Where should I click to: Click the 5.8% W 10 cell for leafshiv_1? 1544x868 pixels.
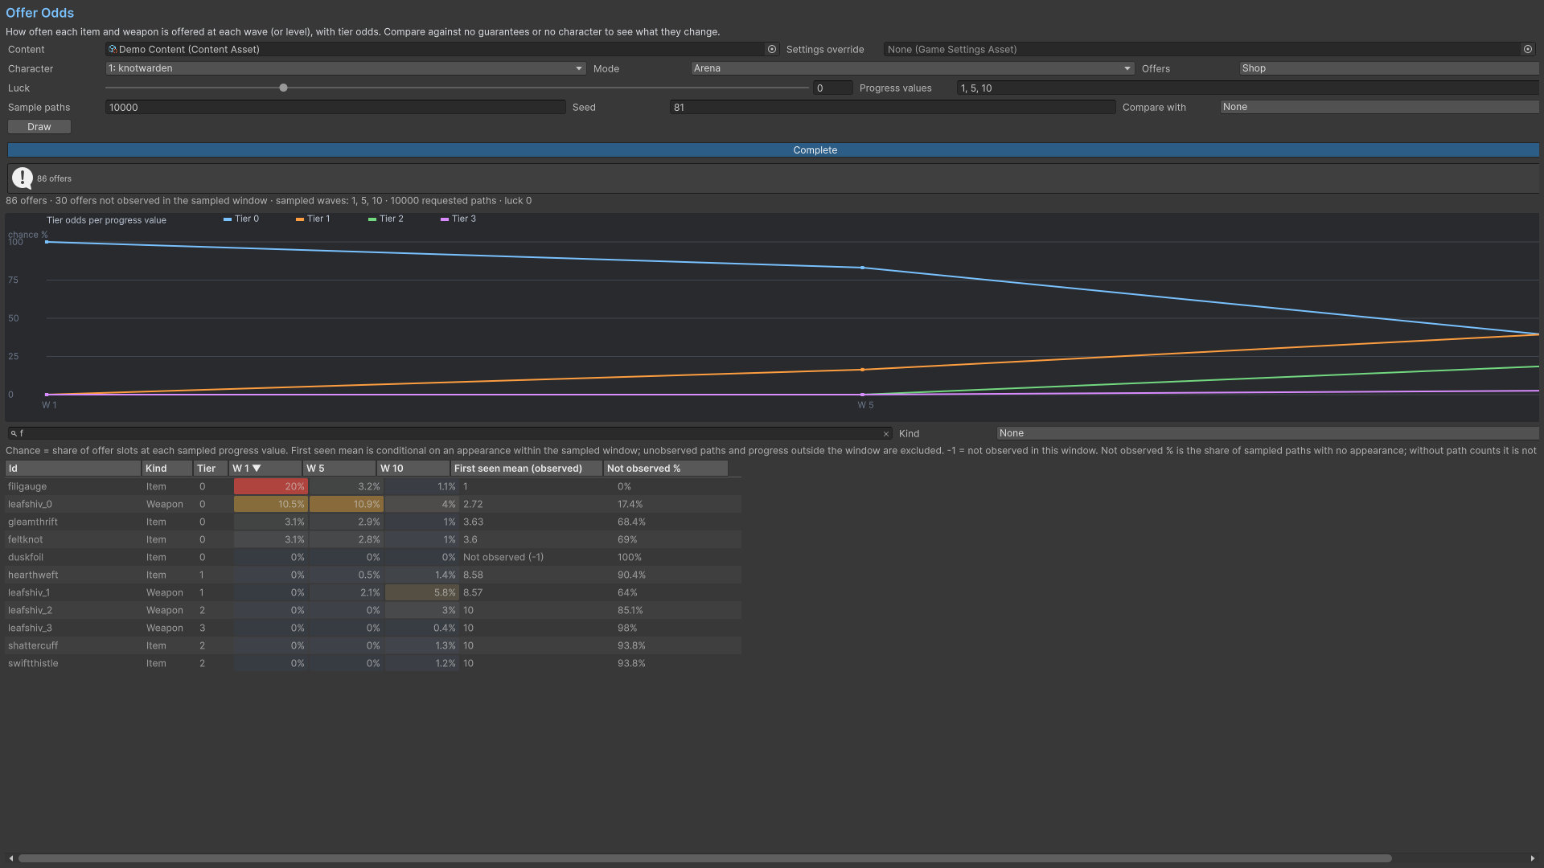point(422,592)
